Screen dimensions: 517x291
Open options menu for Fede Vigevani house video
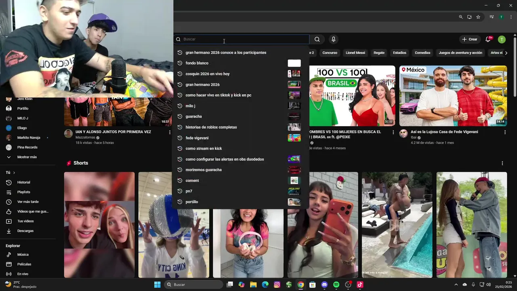(x=505, y=132)
